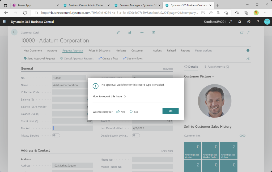
Task: Open the user account avatar
Action: [267, 22]
